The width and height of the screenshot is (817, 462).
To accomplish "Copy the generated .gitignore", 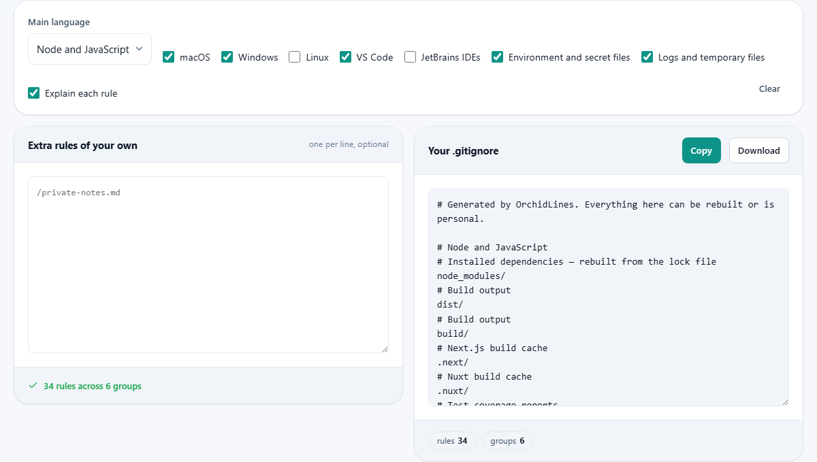I will 701,150.
